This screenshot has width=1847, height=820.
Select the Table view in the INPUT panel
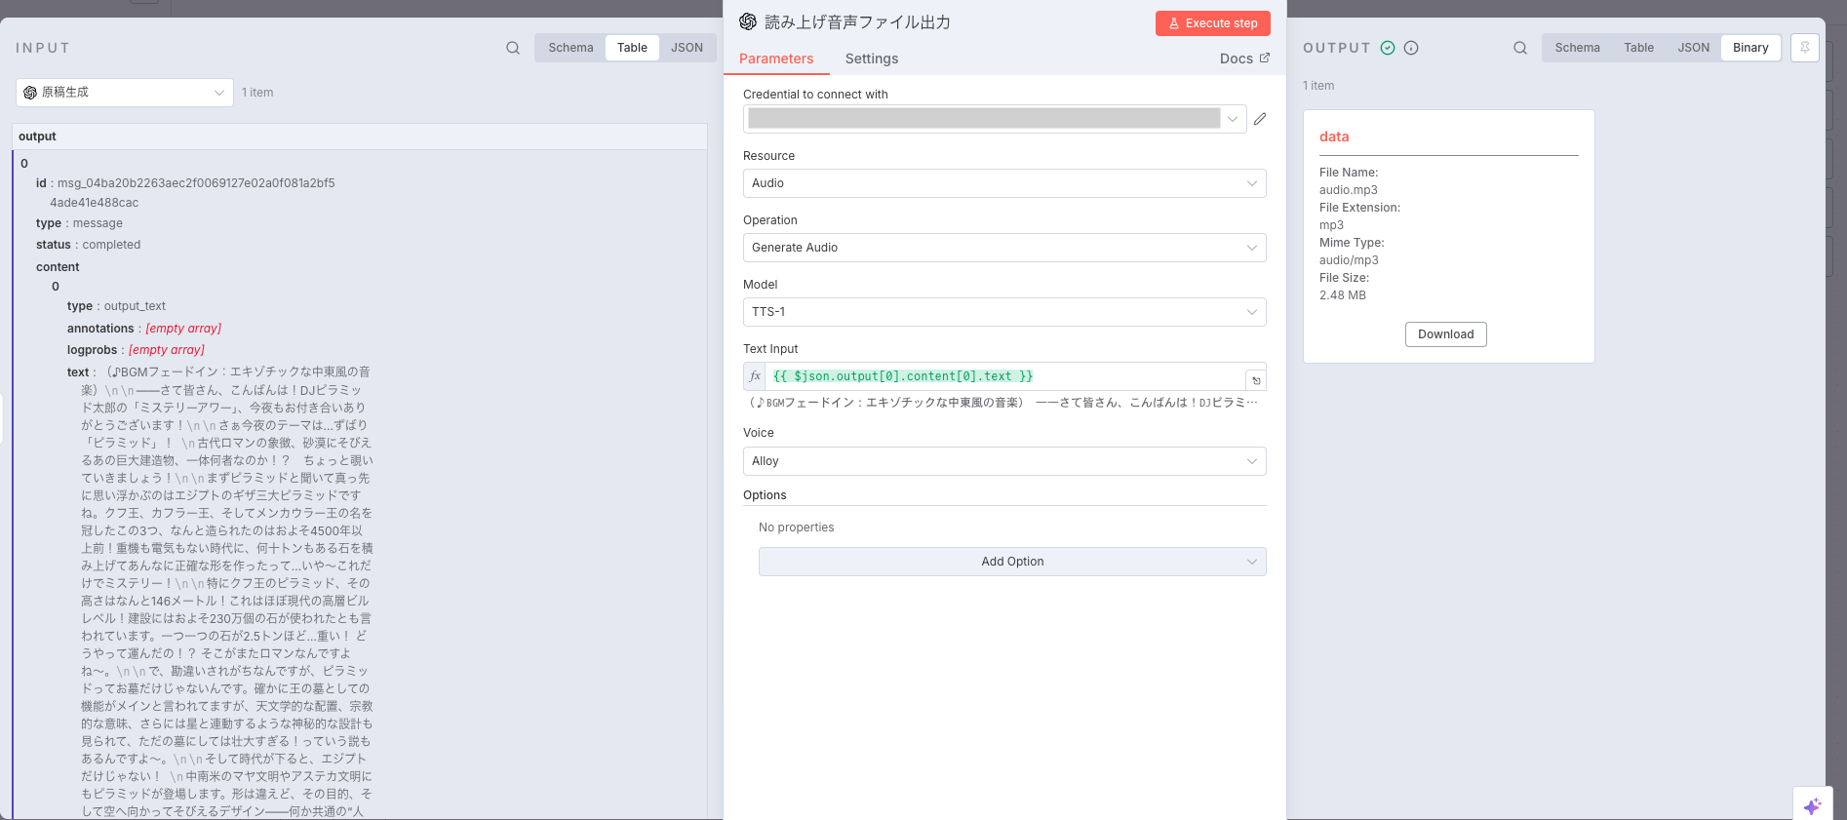(x=632, y=48)
